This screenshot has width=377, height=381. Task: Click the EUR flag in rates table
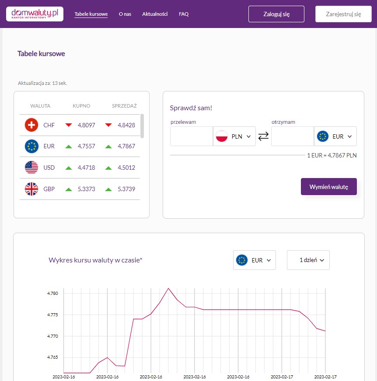pos(31,147)
